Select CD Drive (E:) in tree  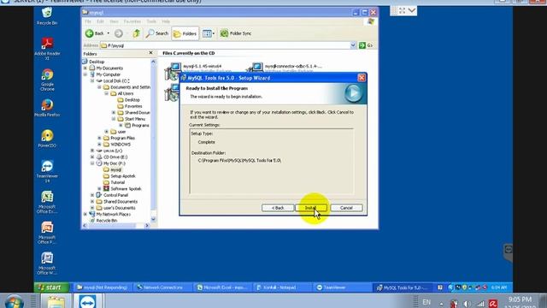(x=115, y=157)
